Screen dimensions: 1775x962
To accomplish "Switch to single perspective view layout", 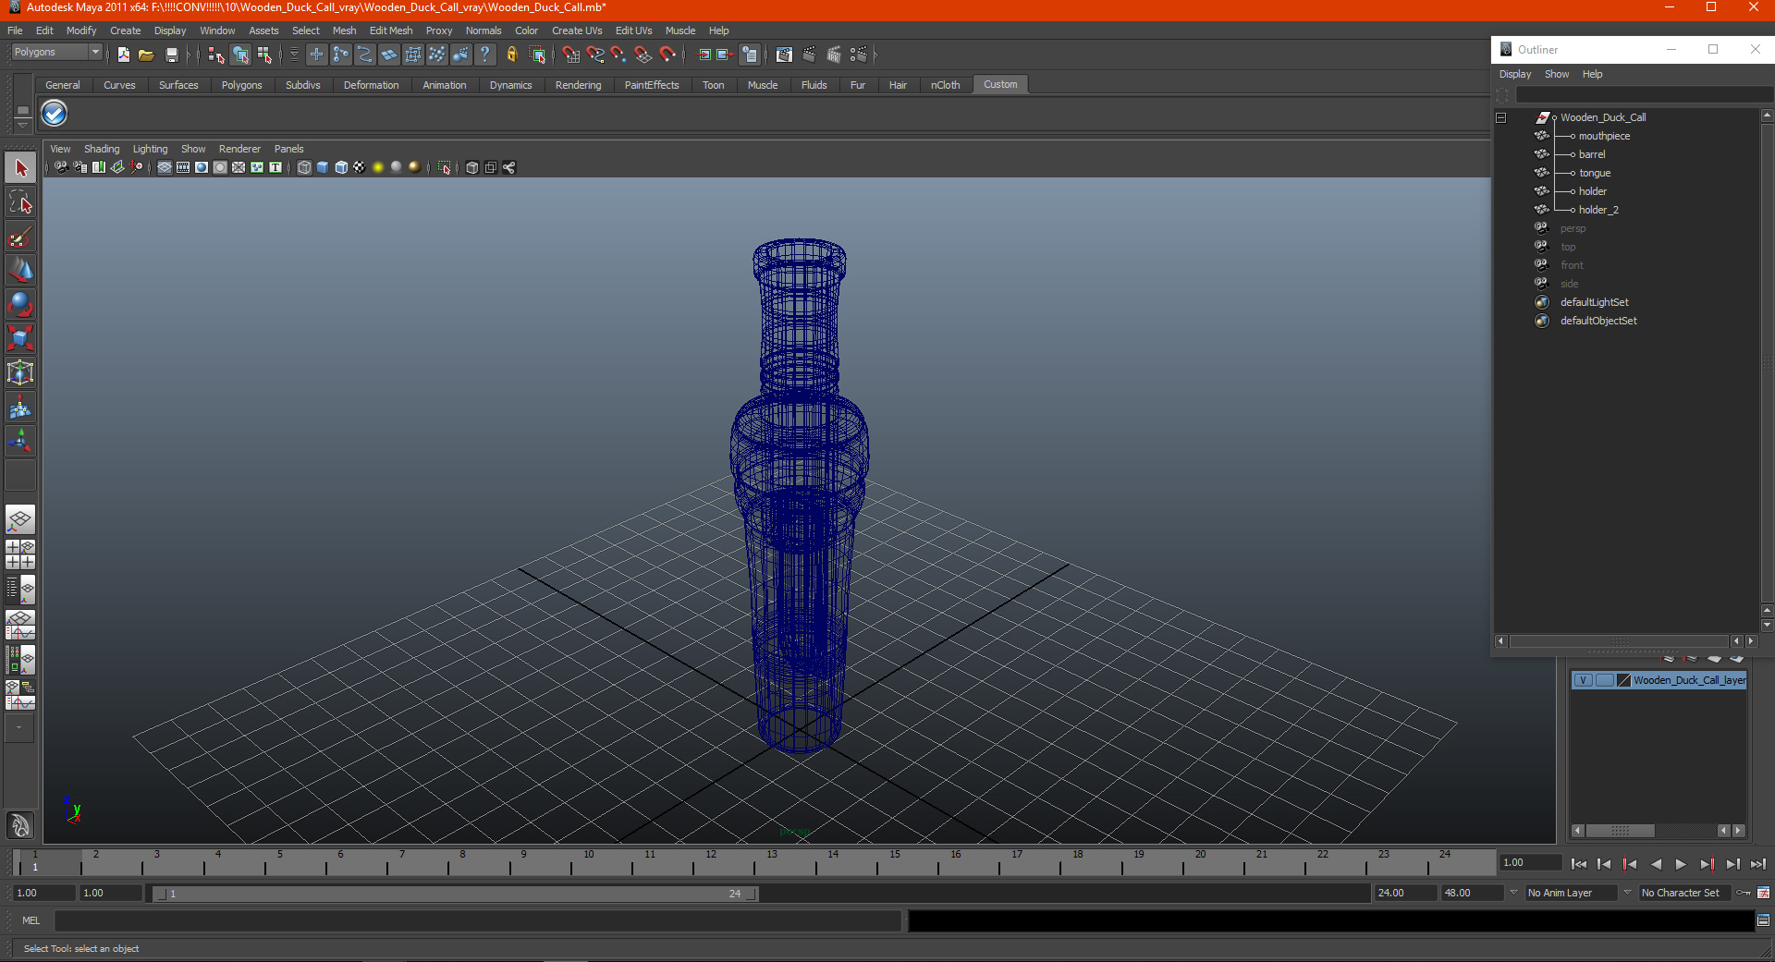I will coord(20,519).
